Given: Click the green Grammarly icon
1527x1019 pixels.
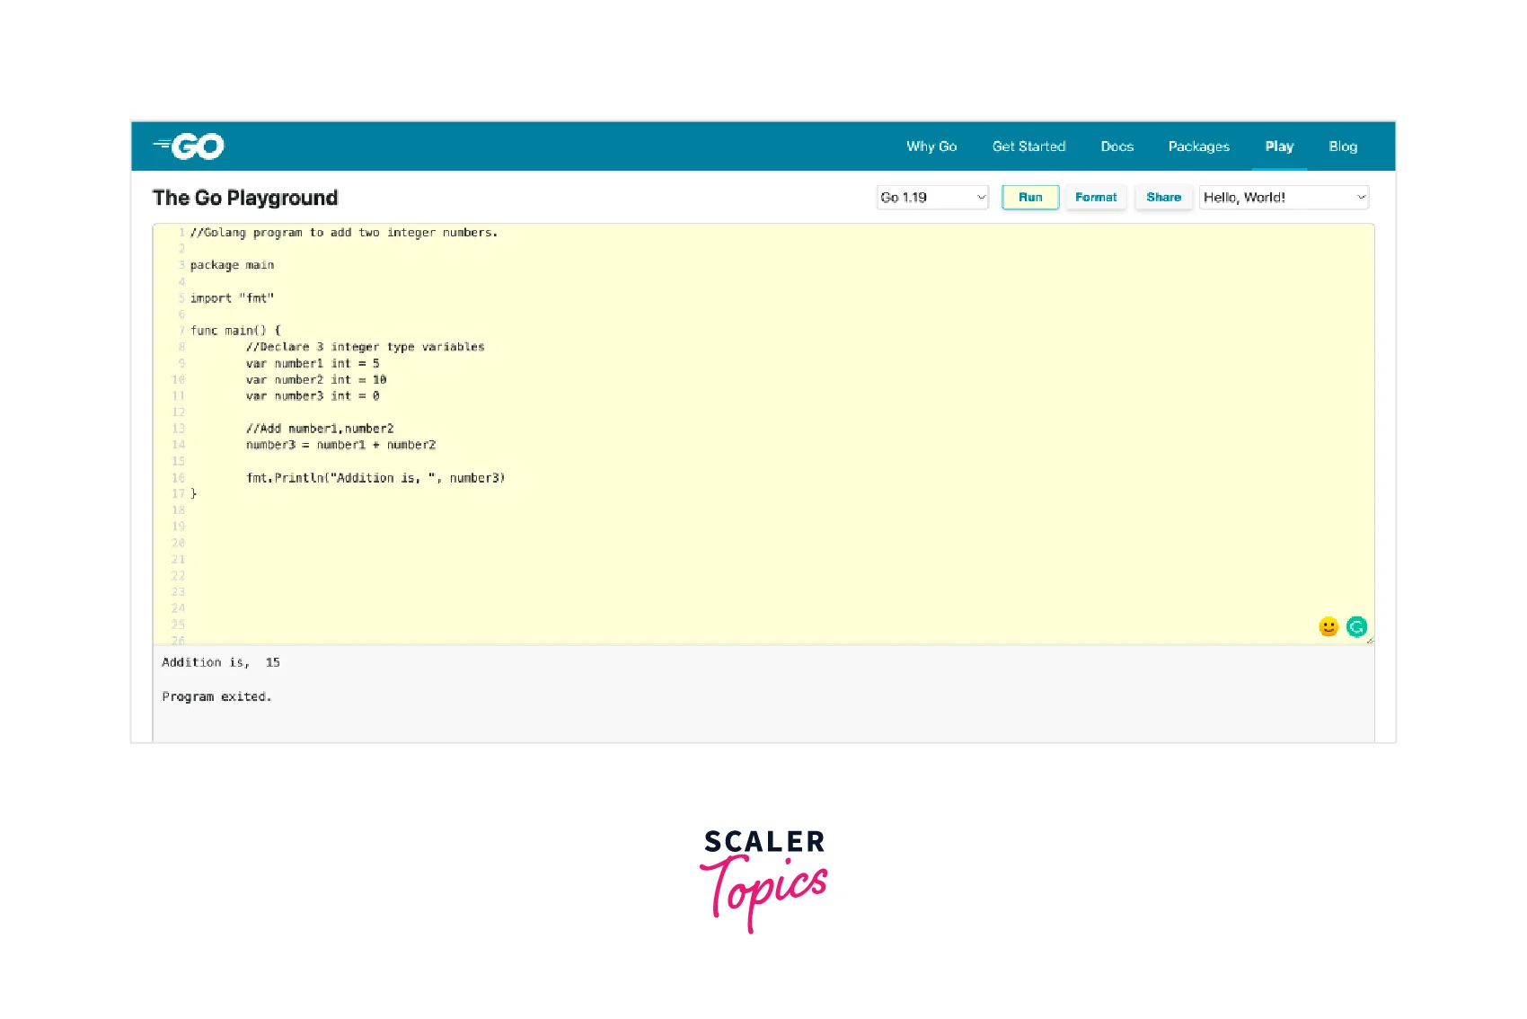Looking at the screenshot, I should 1356,626.
